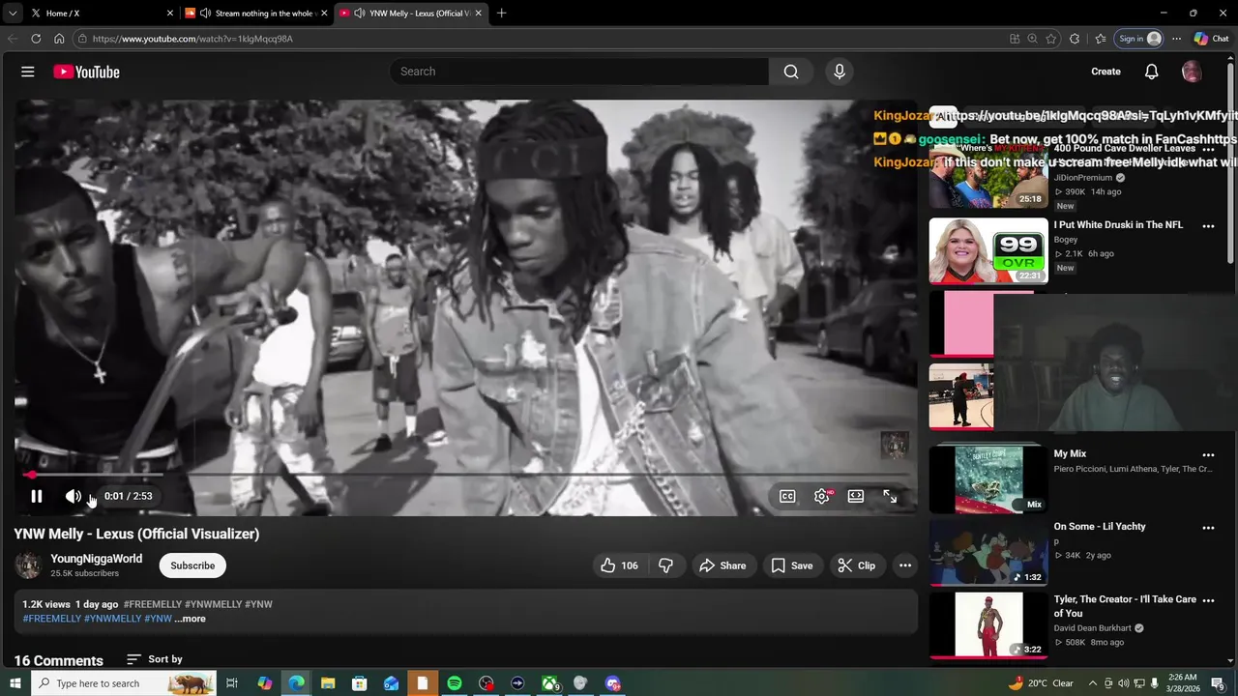Subscribe to YoungNiggaWorld channel
The width and height of the screenshot is (1238, 696).
pos(192,565)
